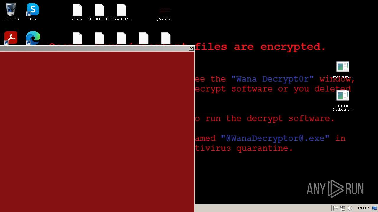378x212 pixels.
Task: Open the volume speaker tray icon
Action: coord(350,208)
